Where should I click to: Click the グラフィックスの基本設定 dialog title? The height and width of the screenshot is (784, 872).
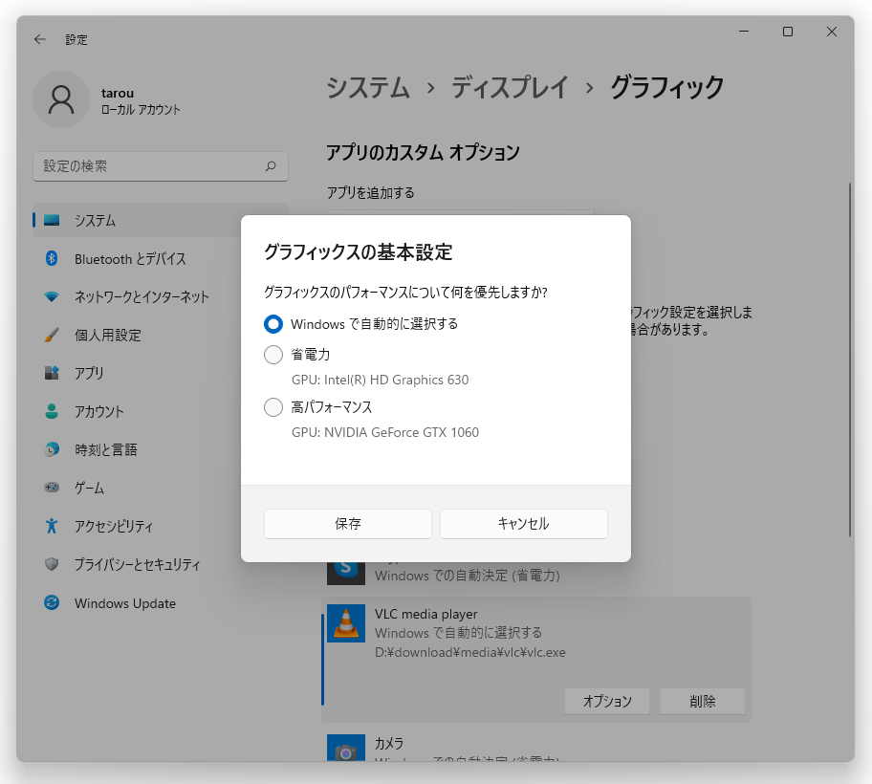[359, 252]
